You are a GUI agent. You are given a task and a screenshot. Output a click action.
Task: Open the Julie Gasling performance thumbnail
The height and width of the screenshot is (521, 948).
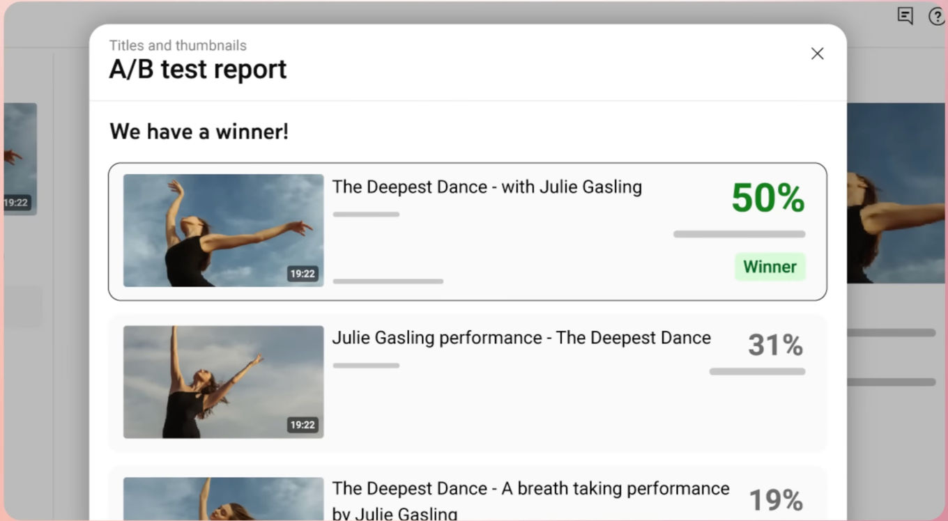tap(224, 382)
